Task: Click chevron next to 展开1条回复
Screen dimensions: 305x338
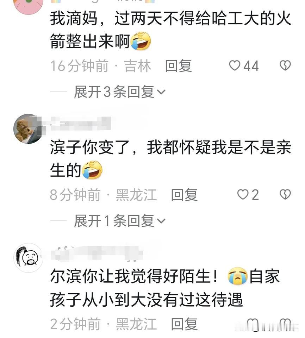Action: [161, 221]
